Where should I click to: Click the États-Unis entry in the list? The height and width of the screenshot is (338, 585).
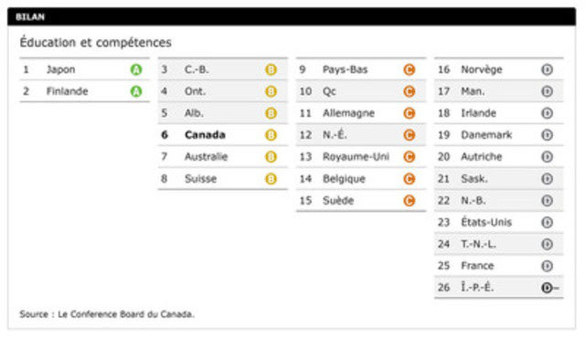coord(499,223)
